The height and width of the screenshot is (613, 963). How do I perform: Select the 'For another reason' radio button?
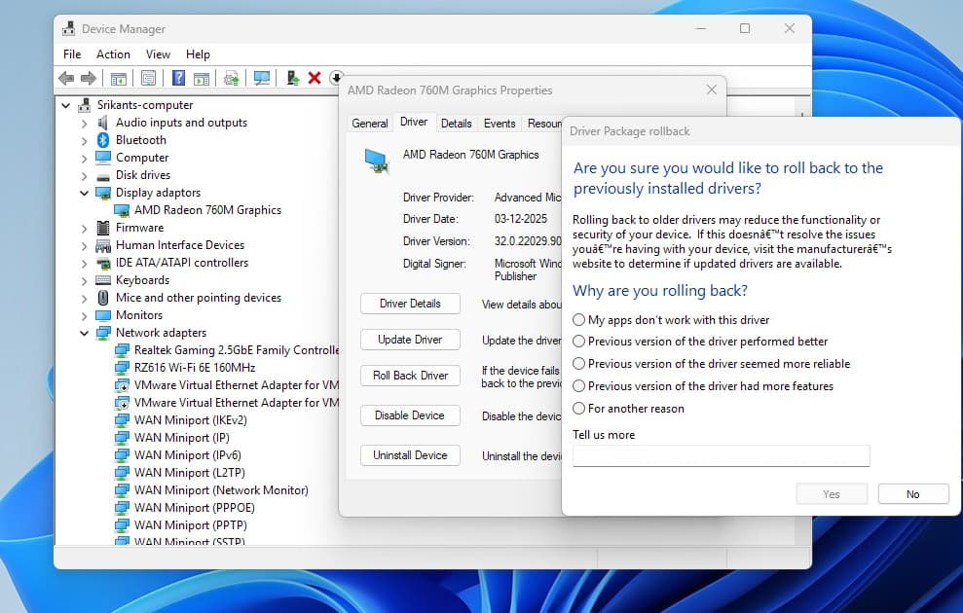pos(578,408)
